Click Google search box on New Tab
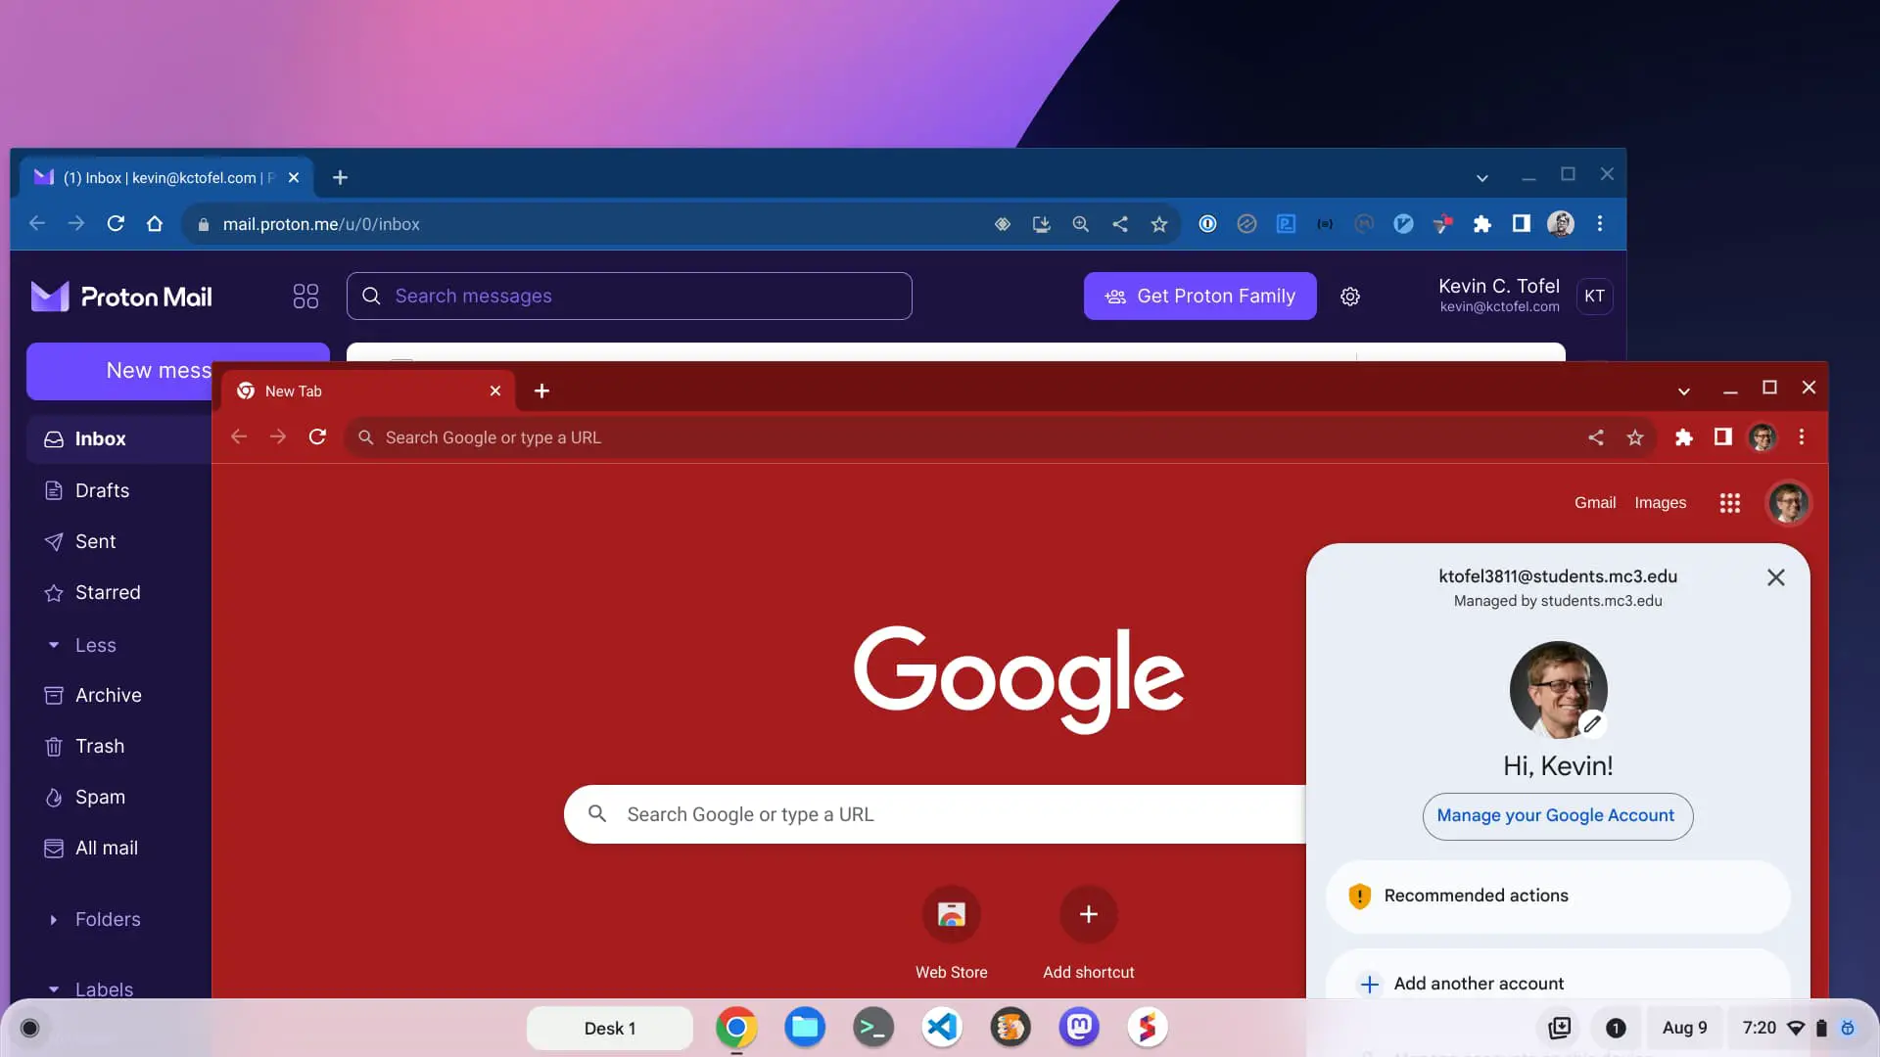Screen dimensions: 1880x1057 click(x=936, y=814)
